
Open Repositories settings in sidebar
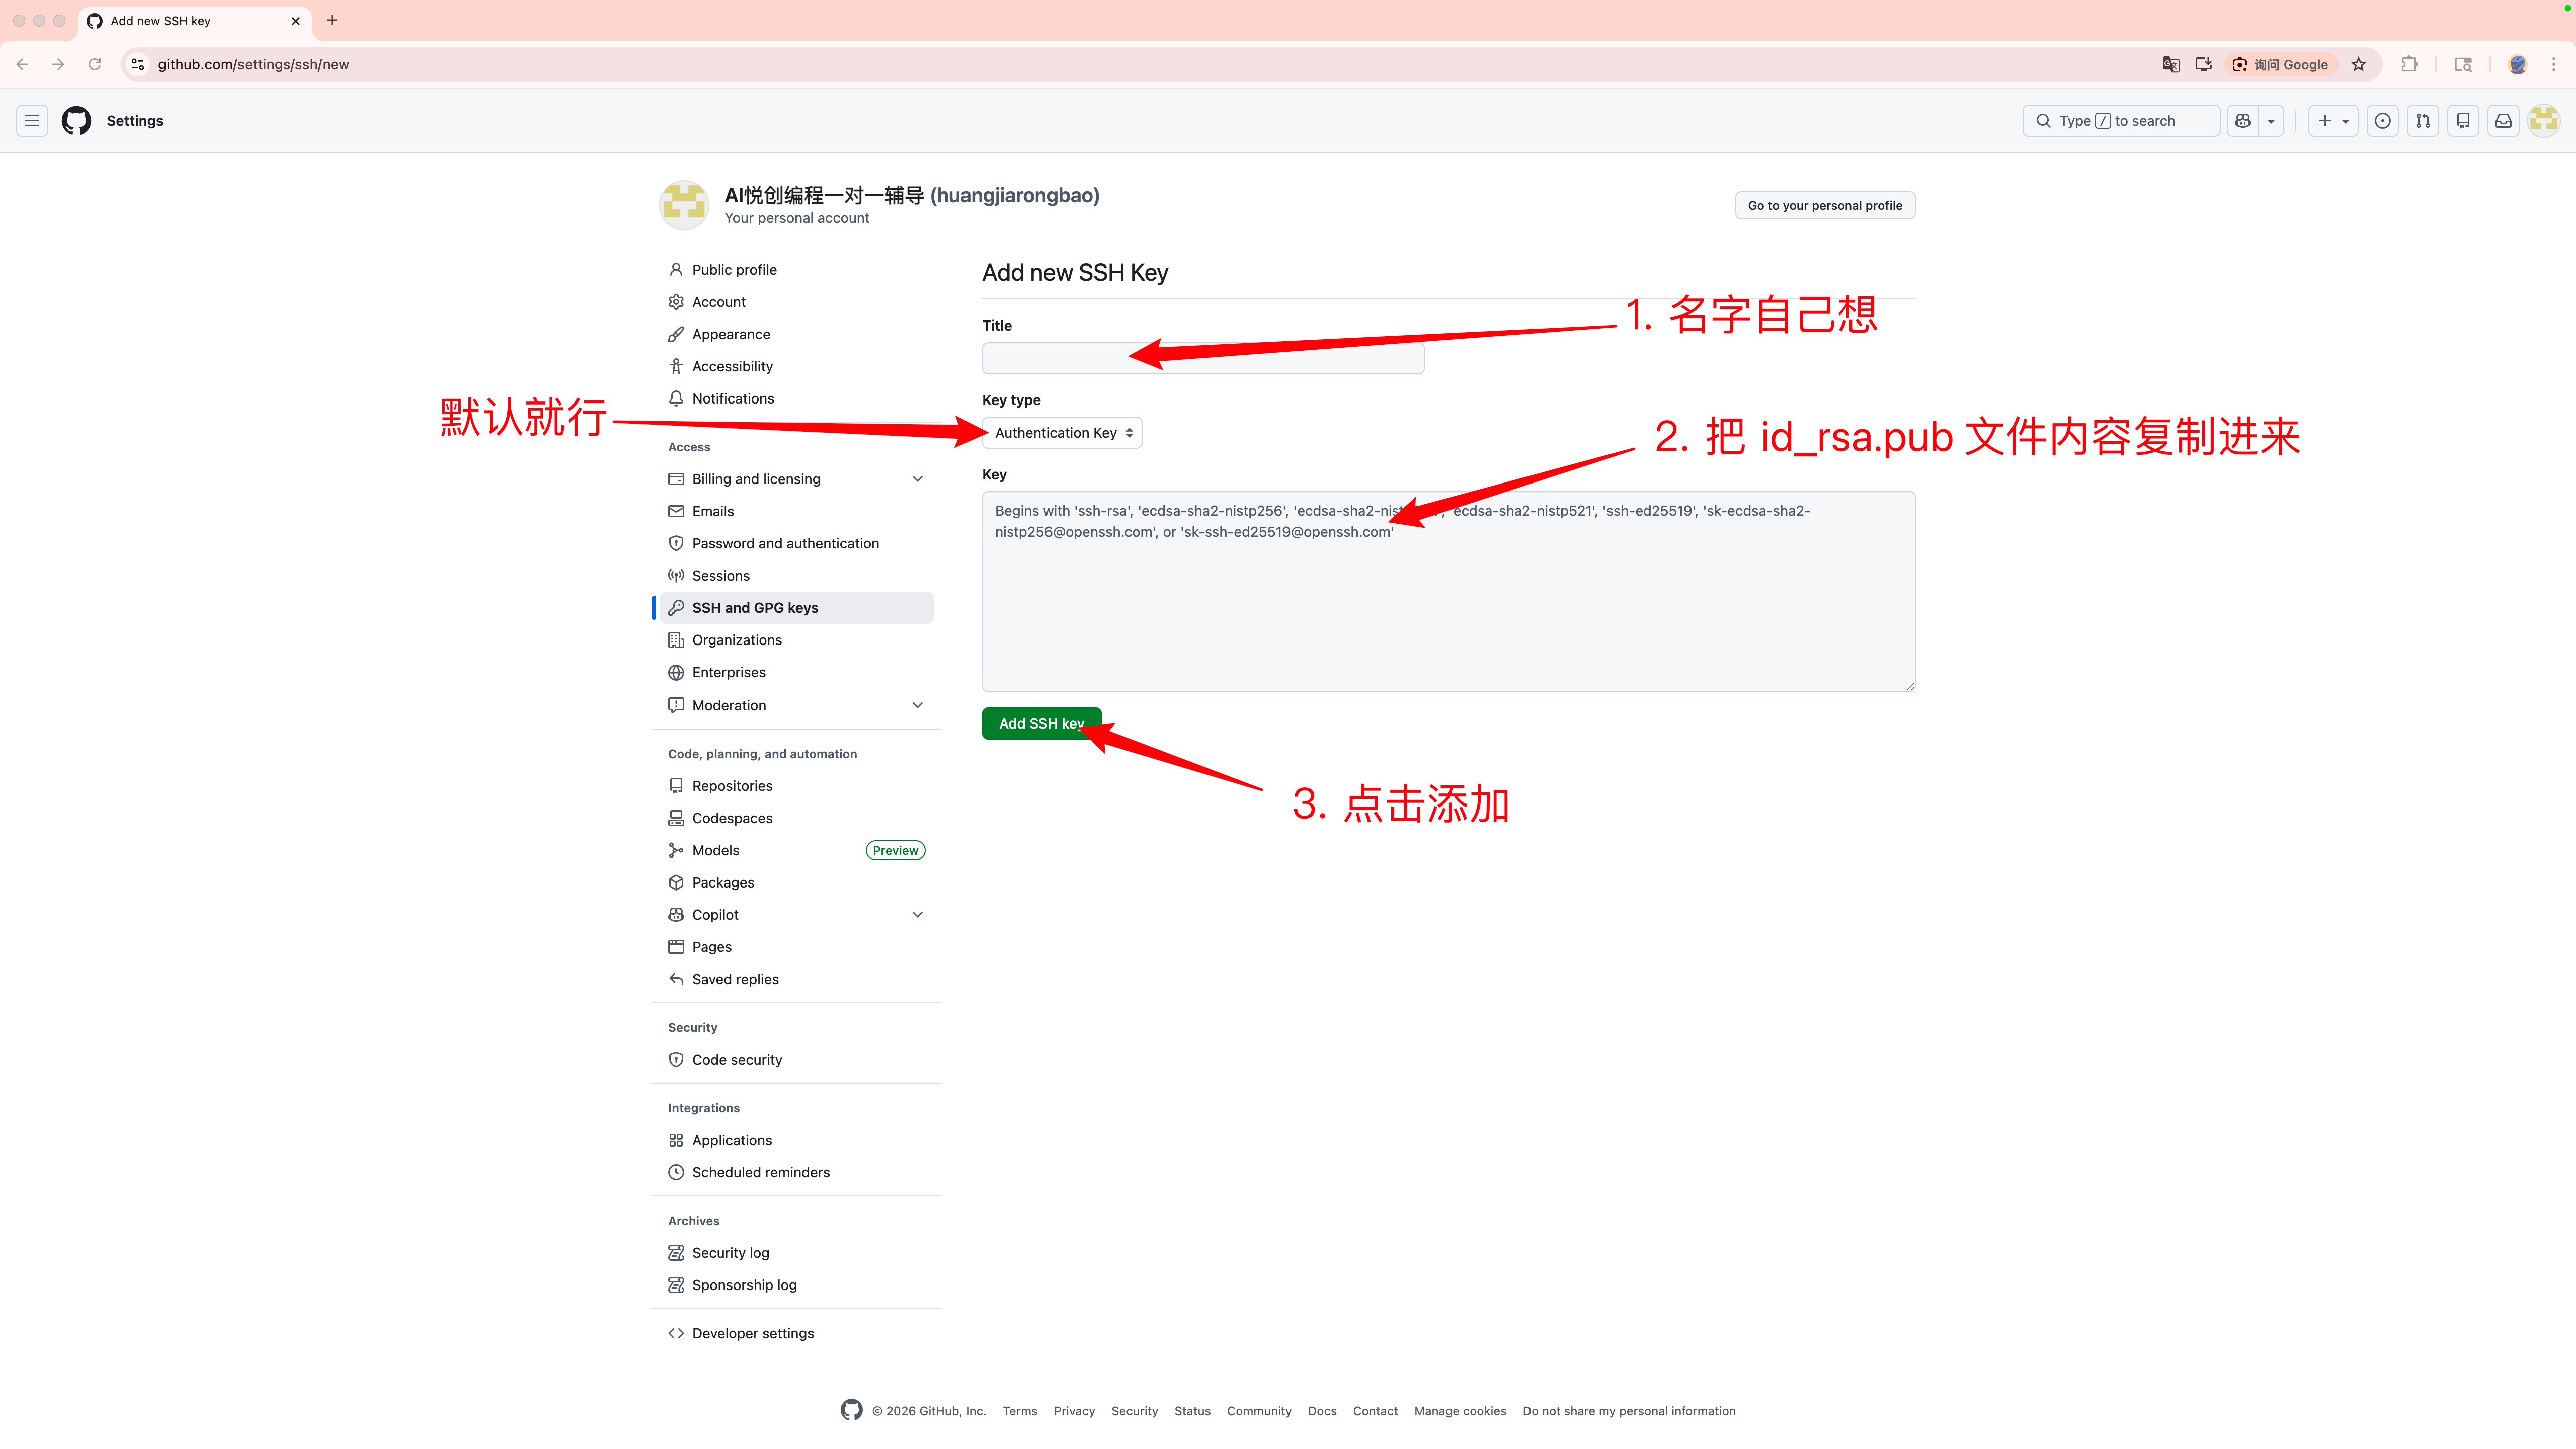796,786
